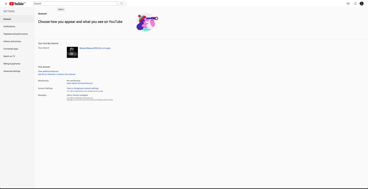Open Billing & payments settings
This screenshot has width=368, height=189.
pyautogui.click(x=17, y=64)
